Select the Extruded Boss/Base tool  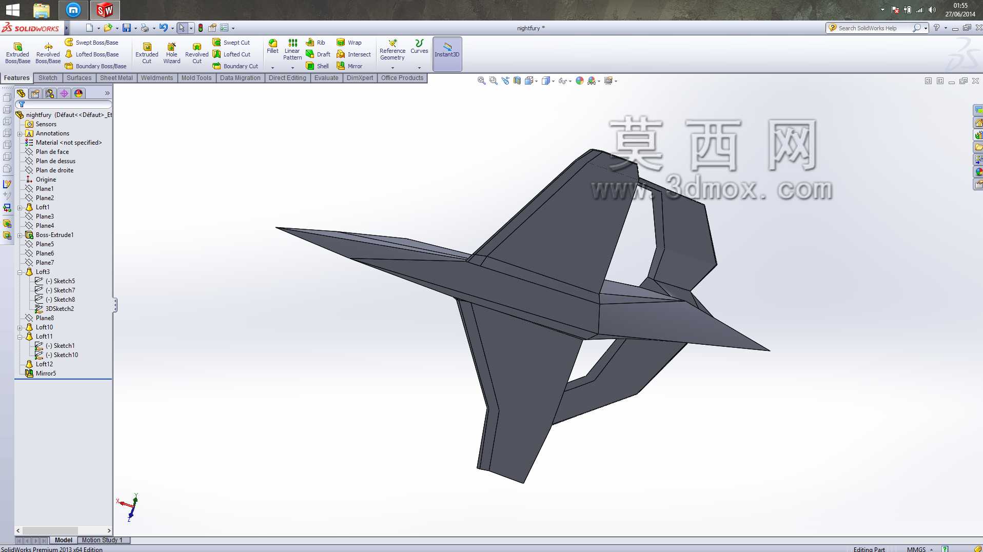17,53
